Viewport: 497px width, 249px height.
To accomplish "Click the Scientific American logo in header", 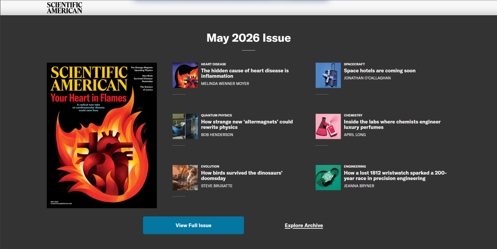I will coord(64,8).
